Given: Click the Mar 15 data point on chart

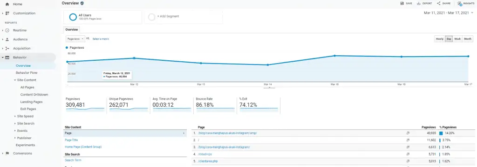Looking at the screenshot, I should tap(334, 56).
